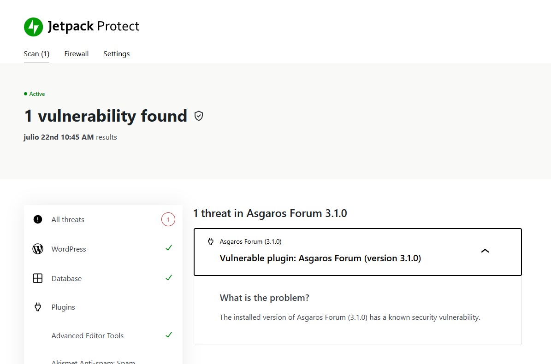Click the WordPress logo icon in sidebar

click(x=38, y=249)
